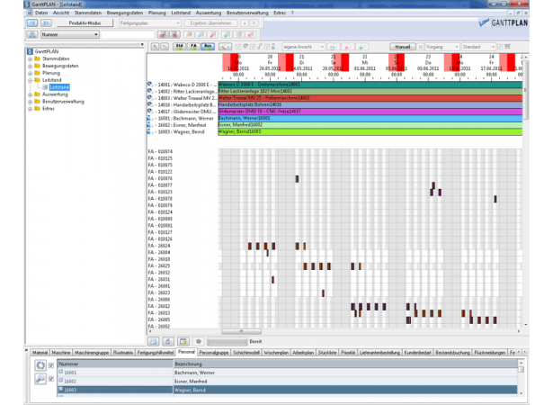
Task: Click the red previous record arrows icon
Action: tap(163, 34)
